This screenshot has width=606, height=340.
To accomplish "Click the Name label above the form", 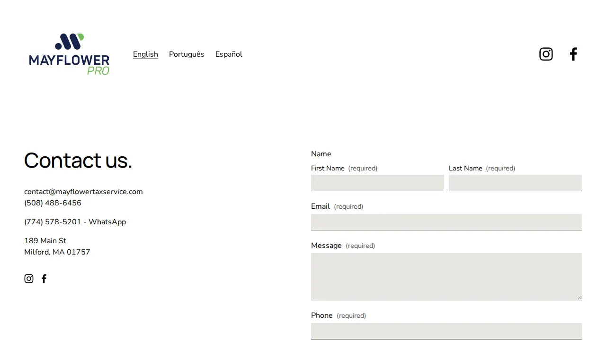I will pos(321,154).
